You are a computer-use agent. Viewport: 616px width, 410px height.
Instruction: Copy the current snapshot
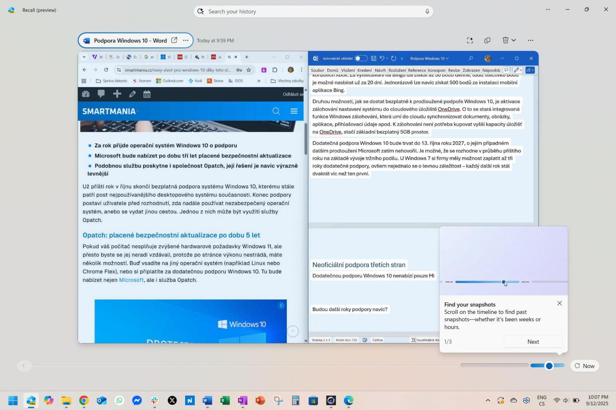tap(487, 40)
